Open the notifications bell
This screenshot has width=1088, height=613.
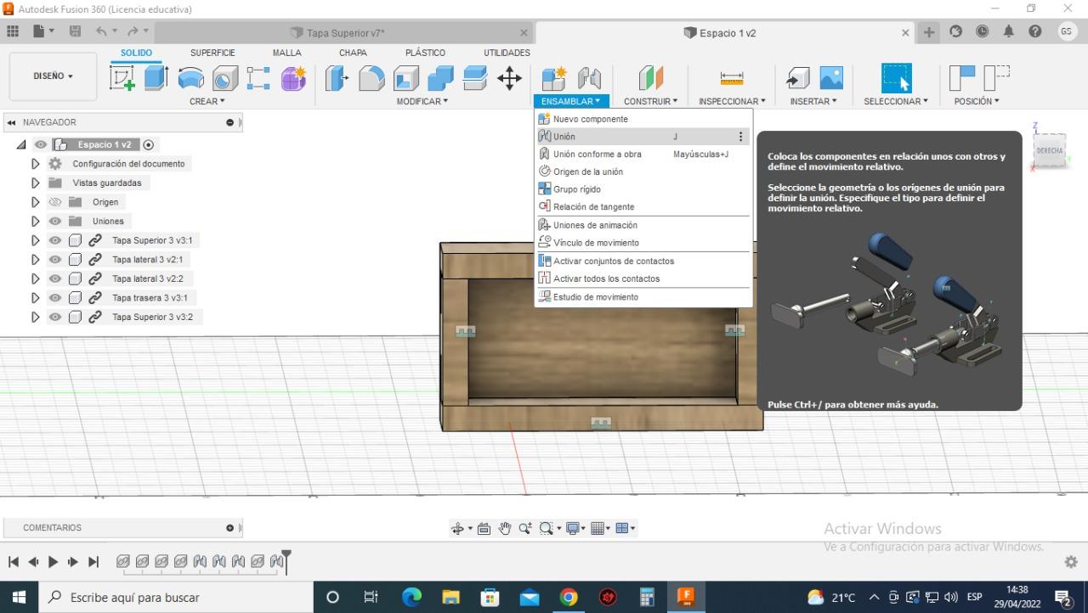(1009, 32)
